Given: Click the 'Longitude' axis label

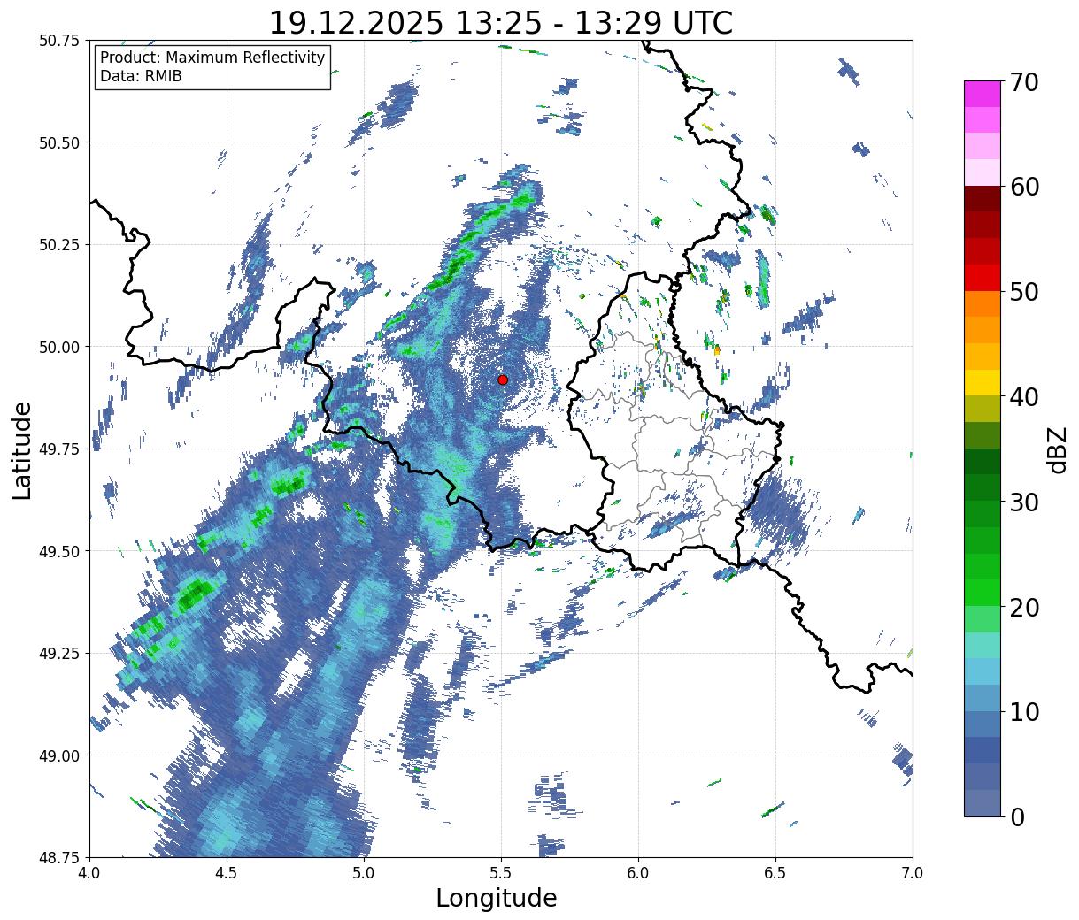Looking at the screenshot, I should (497, 898).
